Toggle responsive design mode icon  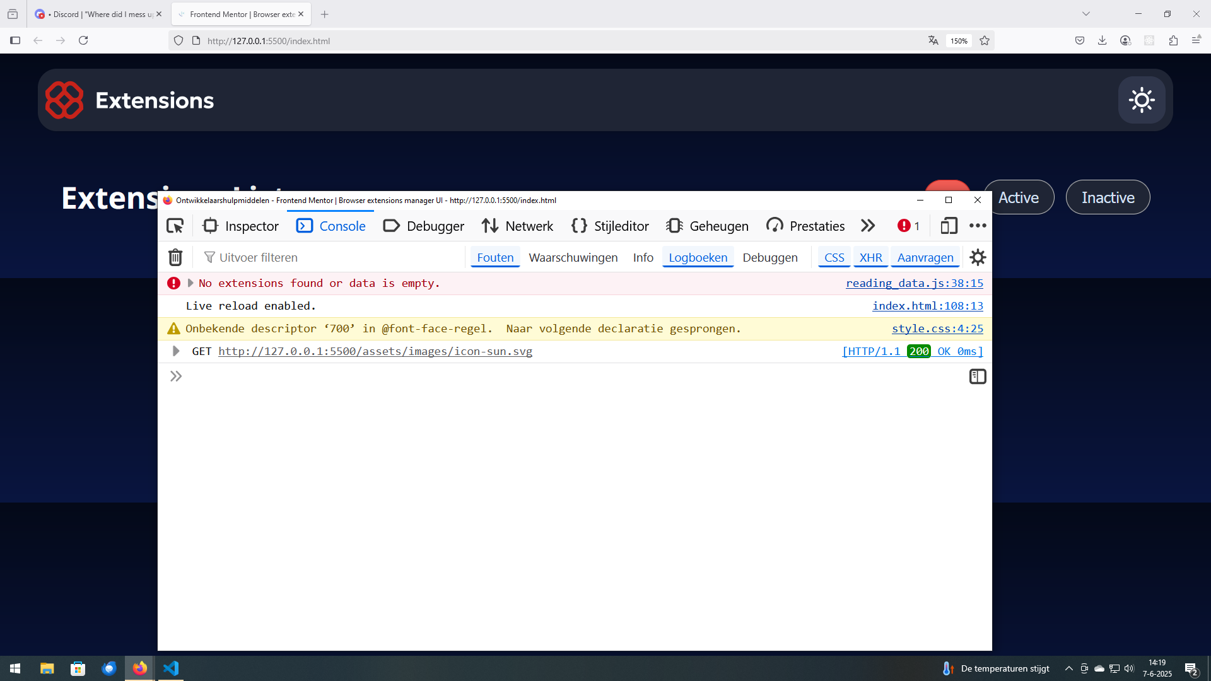[x=949, y=226]
